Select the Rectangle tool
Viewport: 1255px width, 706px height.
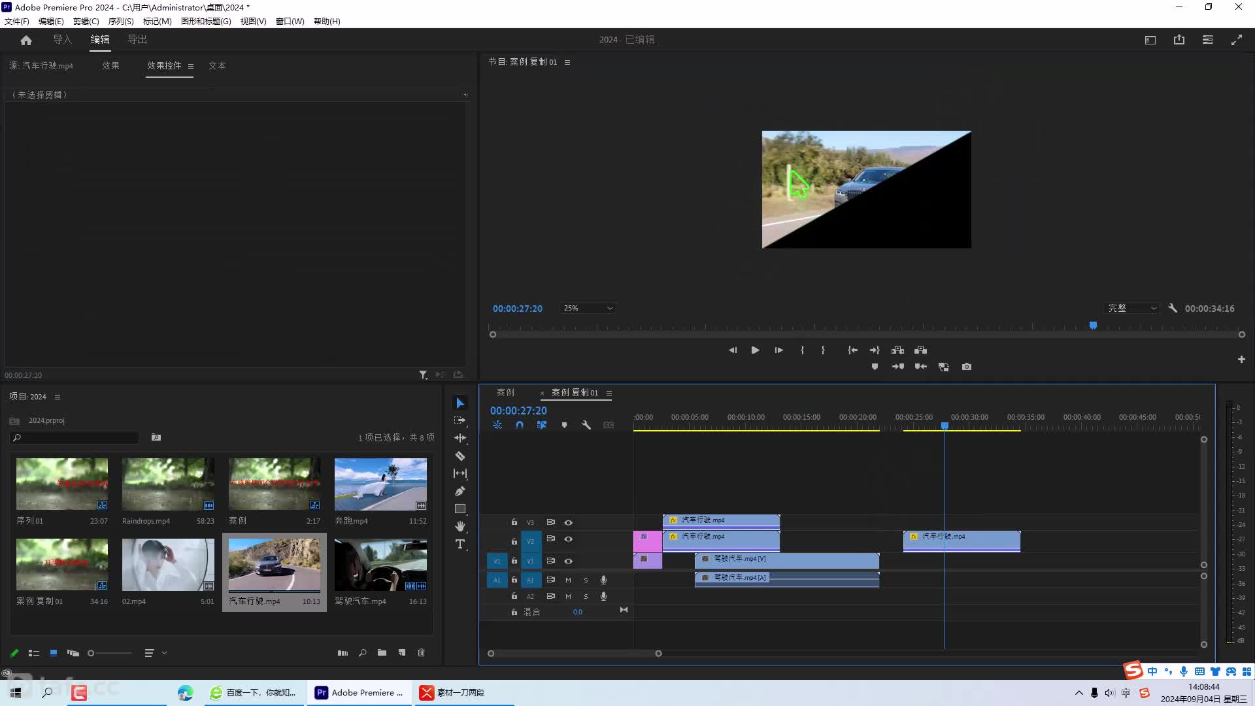click(460, 509)
